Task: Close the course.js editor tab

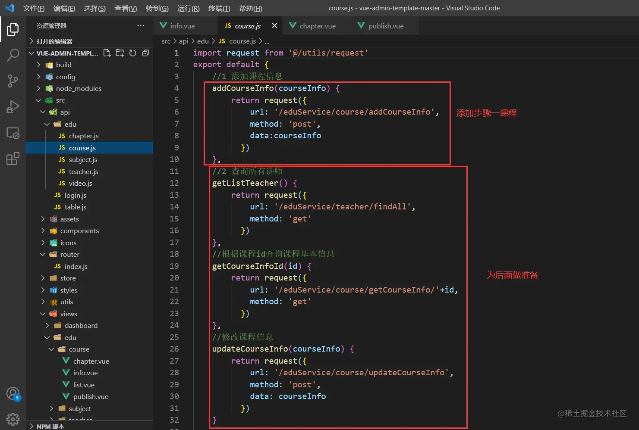Action: click(x=274, y=26)
